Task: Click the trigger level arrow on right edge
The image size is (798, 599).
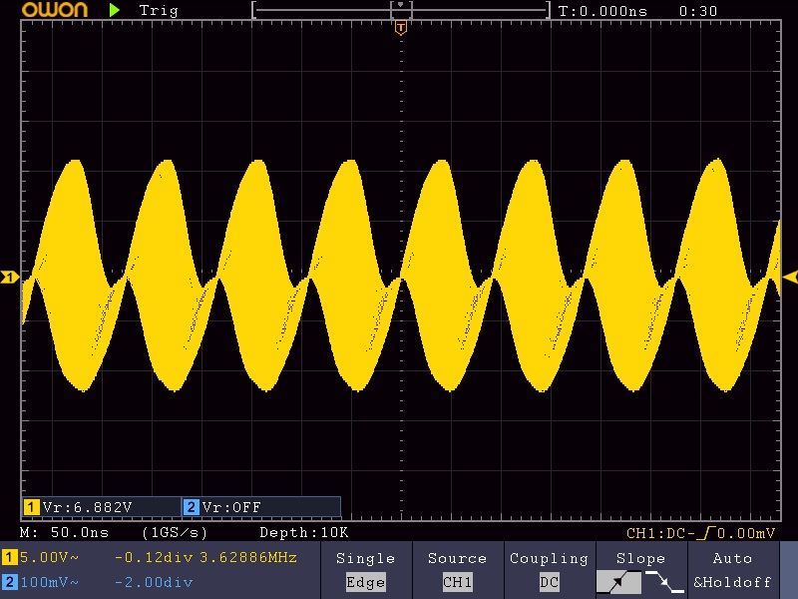Action: point(790,278)
